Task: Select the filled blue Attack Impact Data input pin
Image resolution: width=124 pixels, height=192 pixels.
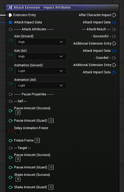Action: point(11,22)
